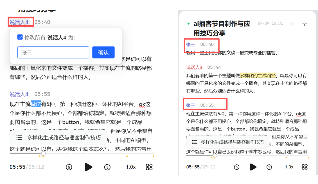Click right panel chapter title 多样化生成路径与播客制作技巧
The height and width of the screenshot is (184, 318).
pos(232,142)
